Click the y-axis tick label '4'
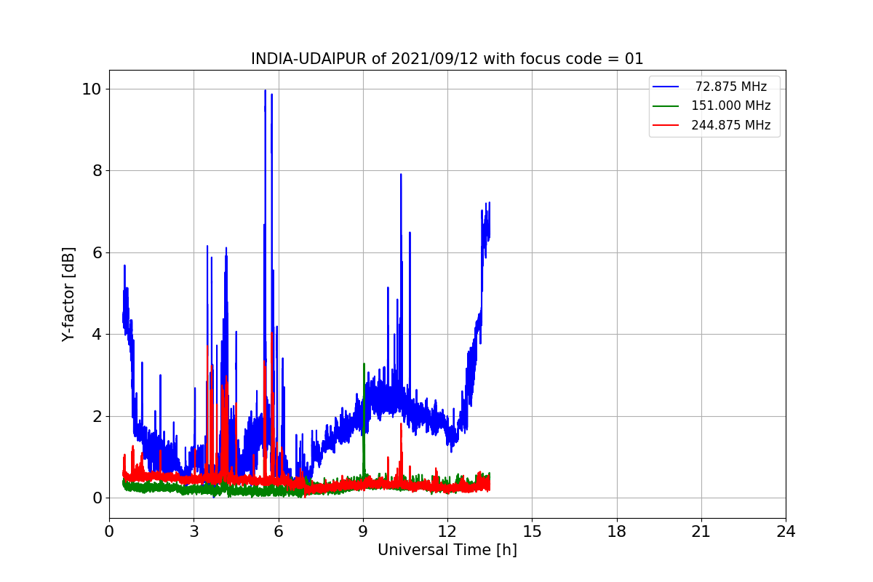This screenshot has width=873, height=582. point(97,335)
